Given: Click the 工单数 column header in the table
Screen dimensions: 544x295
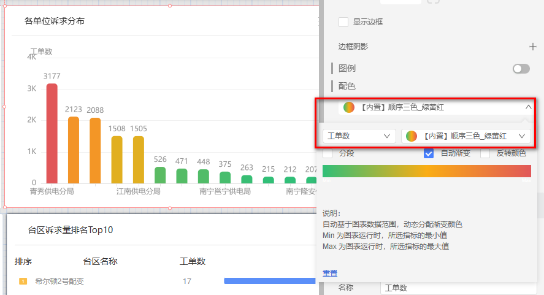Looking at the screenshot, I should 192,261.
